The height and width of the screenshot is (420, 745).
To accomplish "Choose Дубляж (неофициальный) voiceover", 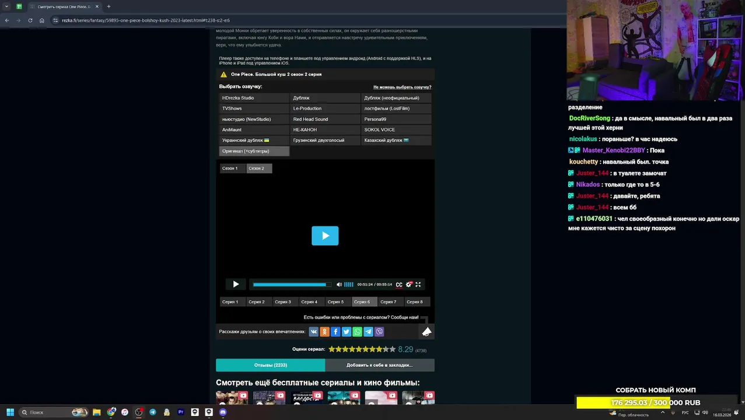I will pyautogui.click(x=396, y=98).
